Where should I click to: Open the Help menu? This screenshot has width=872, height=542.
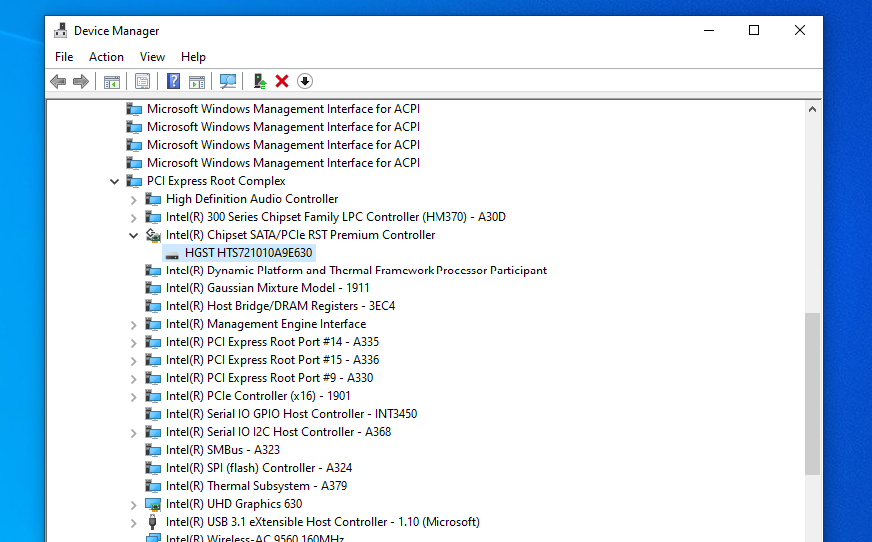click(193, 57)
